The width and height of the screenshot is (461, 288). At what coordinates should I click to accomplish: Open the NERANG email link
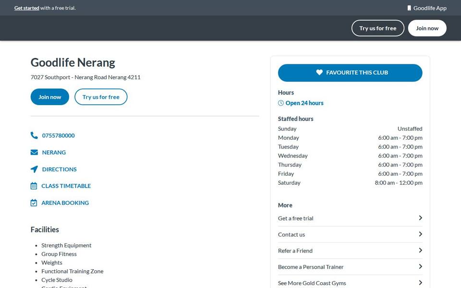[x=54, y=152]
